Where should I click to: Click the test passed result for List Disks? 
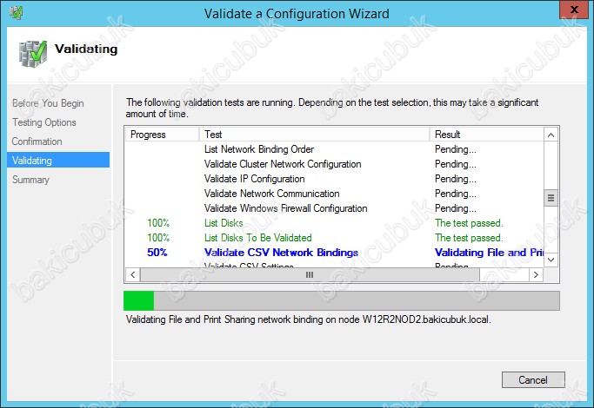[x=469, y=223]
